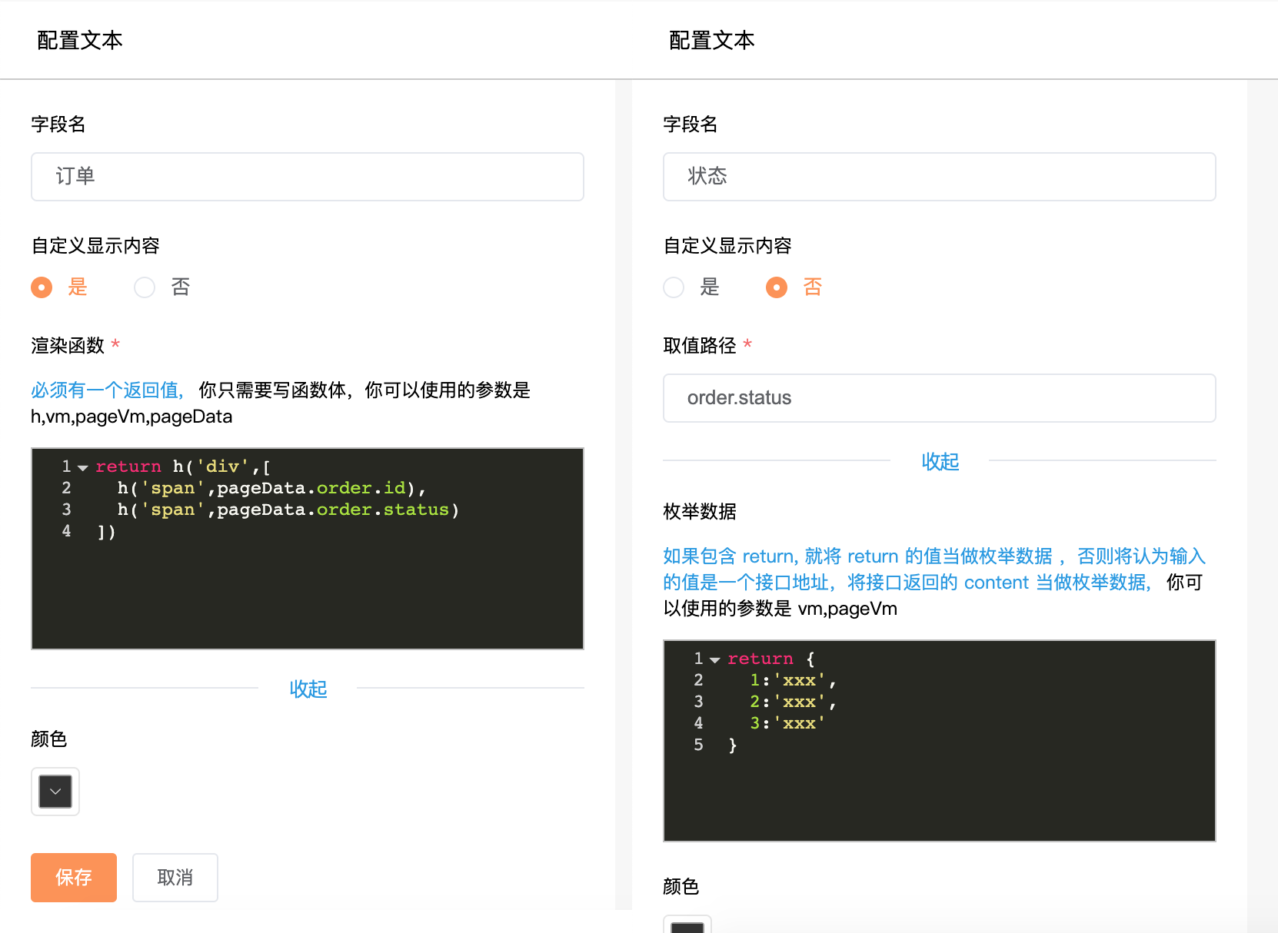This screenshot has width=1278, height=933.
Task: Click the 取消 cancel button
Action: point(175,878)
